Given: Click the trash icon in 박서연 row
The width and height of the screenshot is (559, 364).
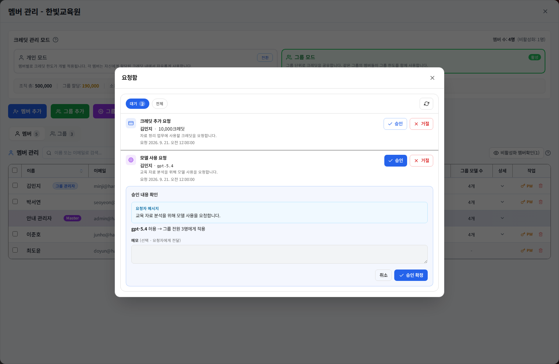Looking at the screenshot, I should 541,202.
